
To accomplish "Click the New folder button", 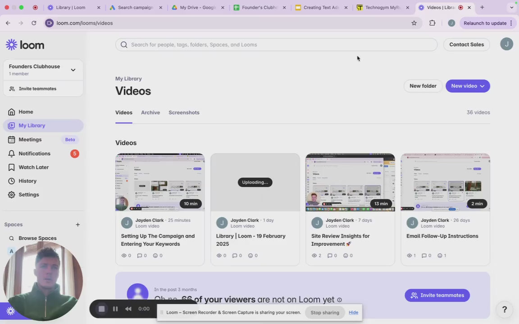I will tap(423, 86).
